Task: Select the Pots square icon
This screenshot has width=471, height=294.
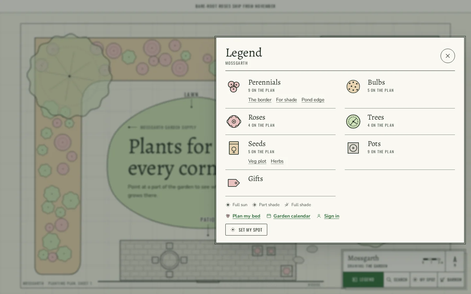Action: coord(353,148)
